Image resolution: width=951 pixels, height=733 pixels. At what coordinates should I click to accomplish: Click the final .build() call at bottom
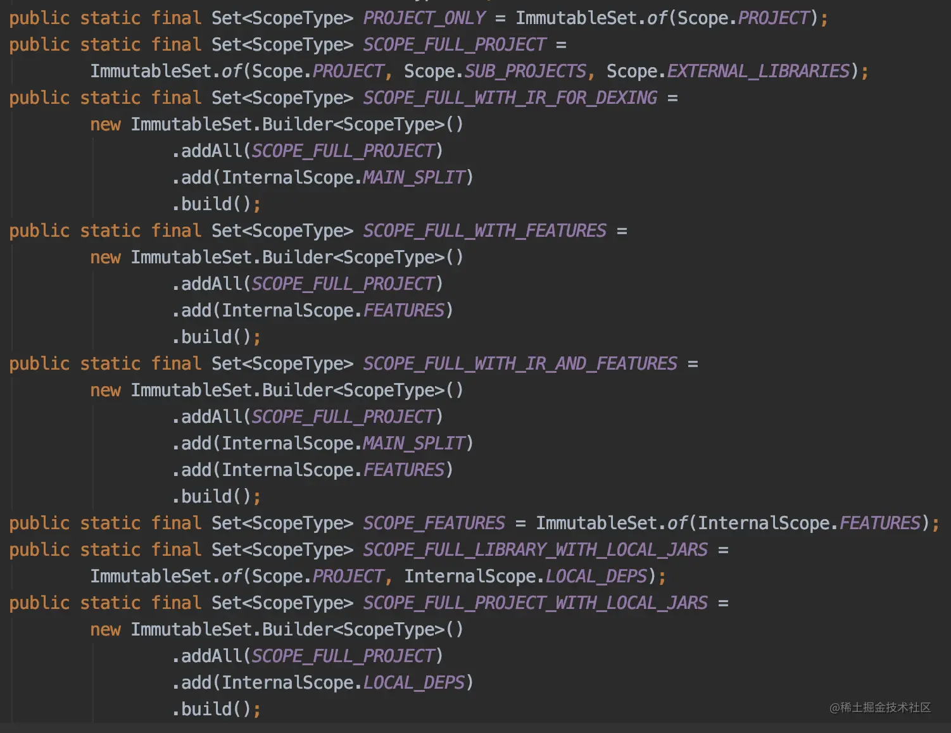(x=215, y=709)
